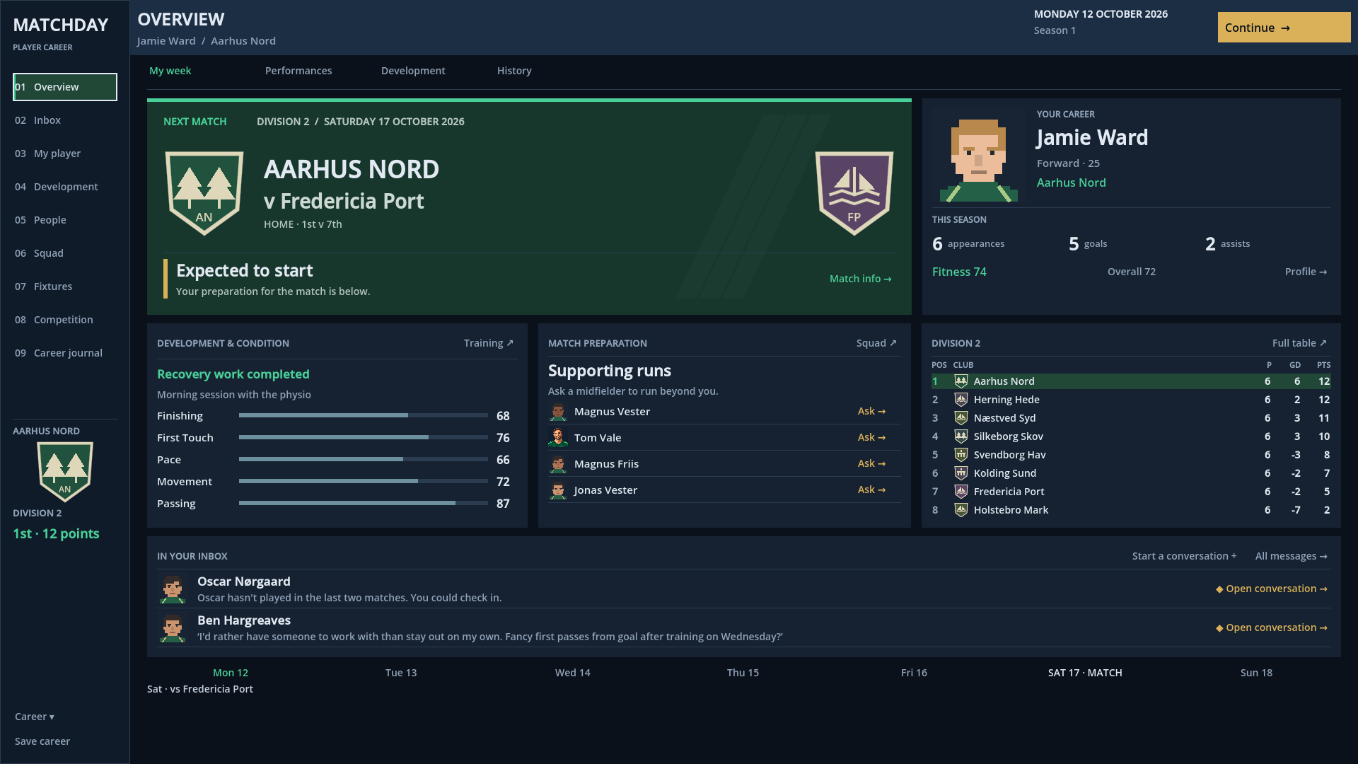The image size is (1358, 764).
Task: Click the Fredericia Port crest badge
Action: coord(854,193)
